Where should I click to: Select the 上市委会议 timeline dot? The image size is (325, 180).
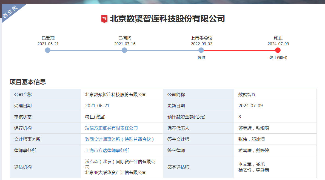201,50
